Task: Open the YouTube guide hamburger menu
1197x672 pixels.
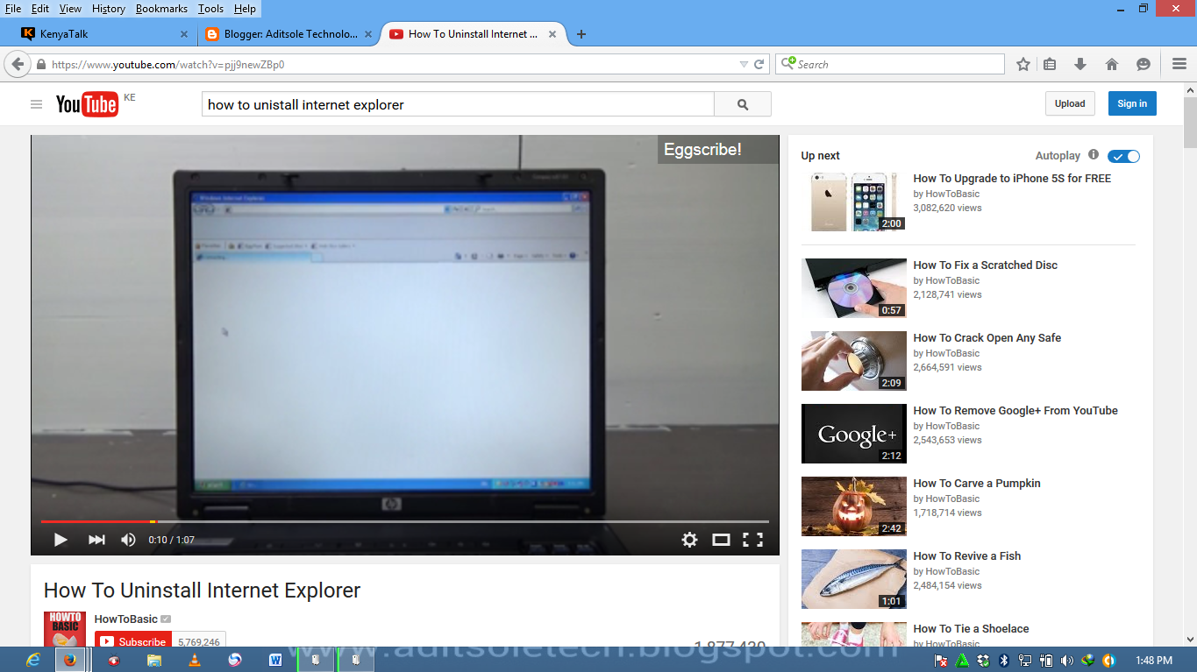Action: tap(36, 104)
